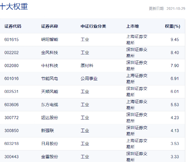Screen dimensions: 188x162
Task: Select stock code 300850
Action: (12, 131)
